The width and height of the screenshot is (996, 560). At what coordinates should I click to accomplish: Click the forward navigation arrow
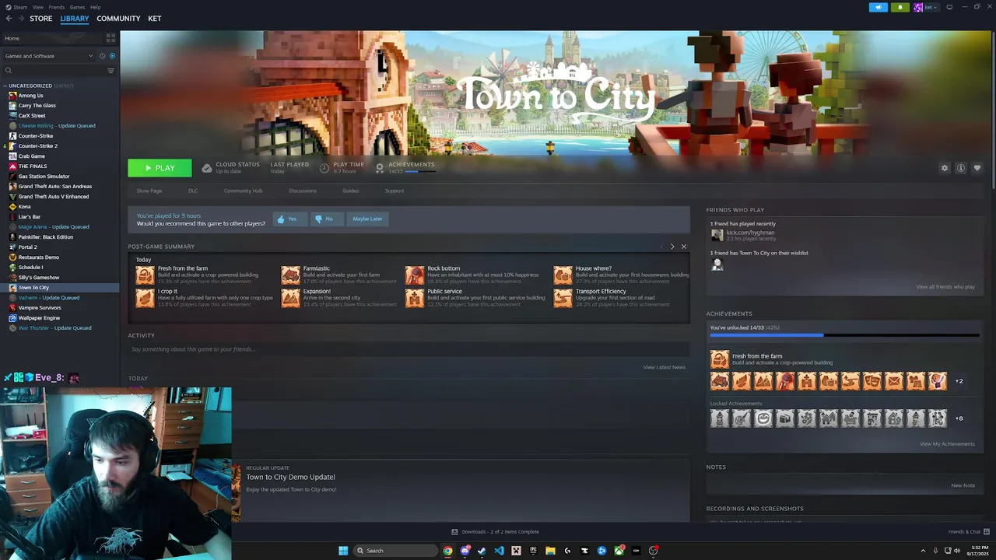coord(20,19)
